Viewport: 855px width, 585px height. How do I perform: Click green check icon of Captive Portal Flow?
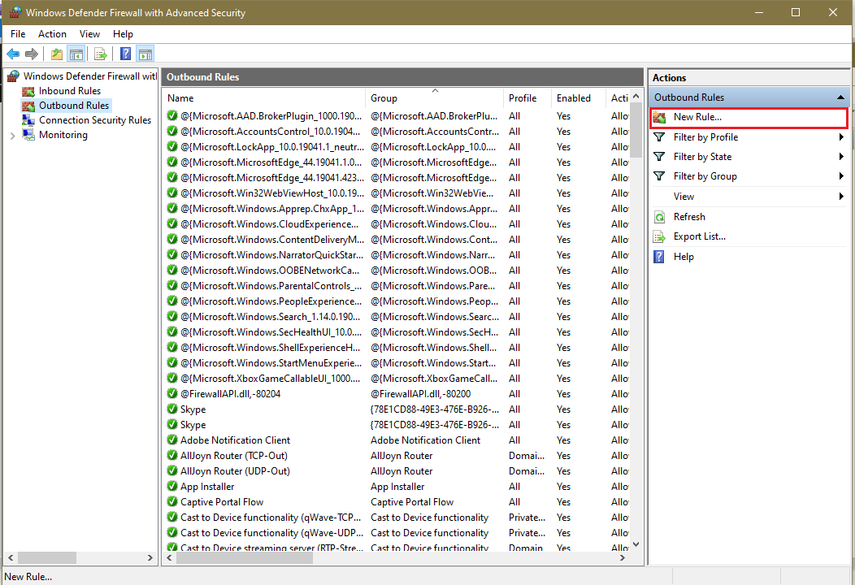tap(172, 501)
